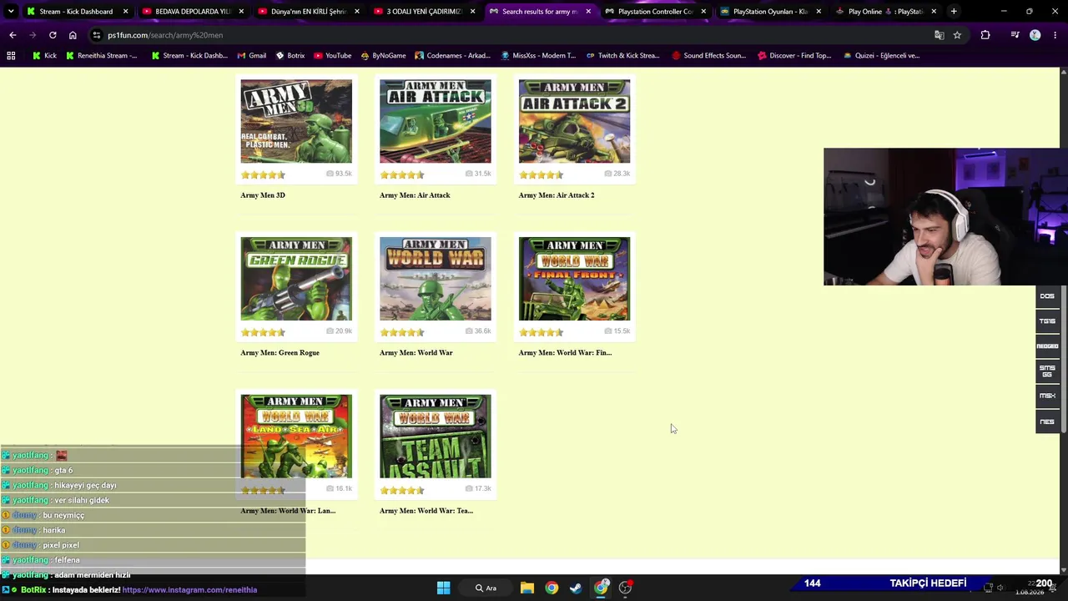The image size is (1068, 601).
Task: Open the Quizei bookmark
Action: pos(880,56)
